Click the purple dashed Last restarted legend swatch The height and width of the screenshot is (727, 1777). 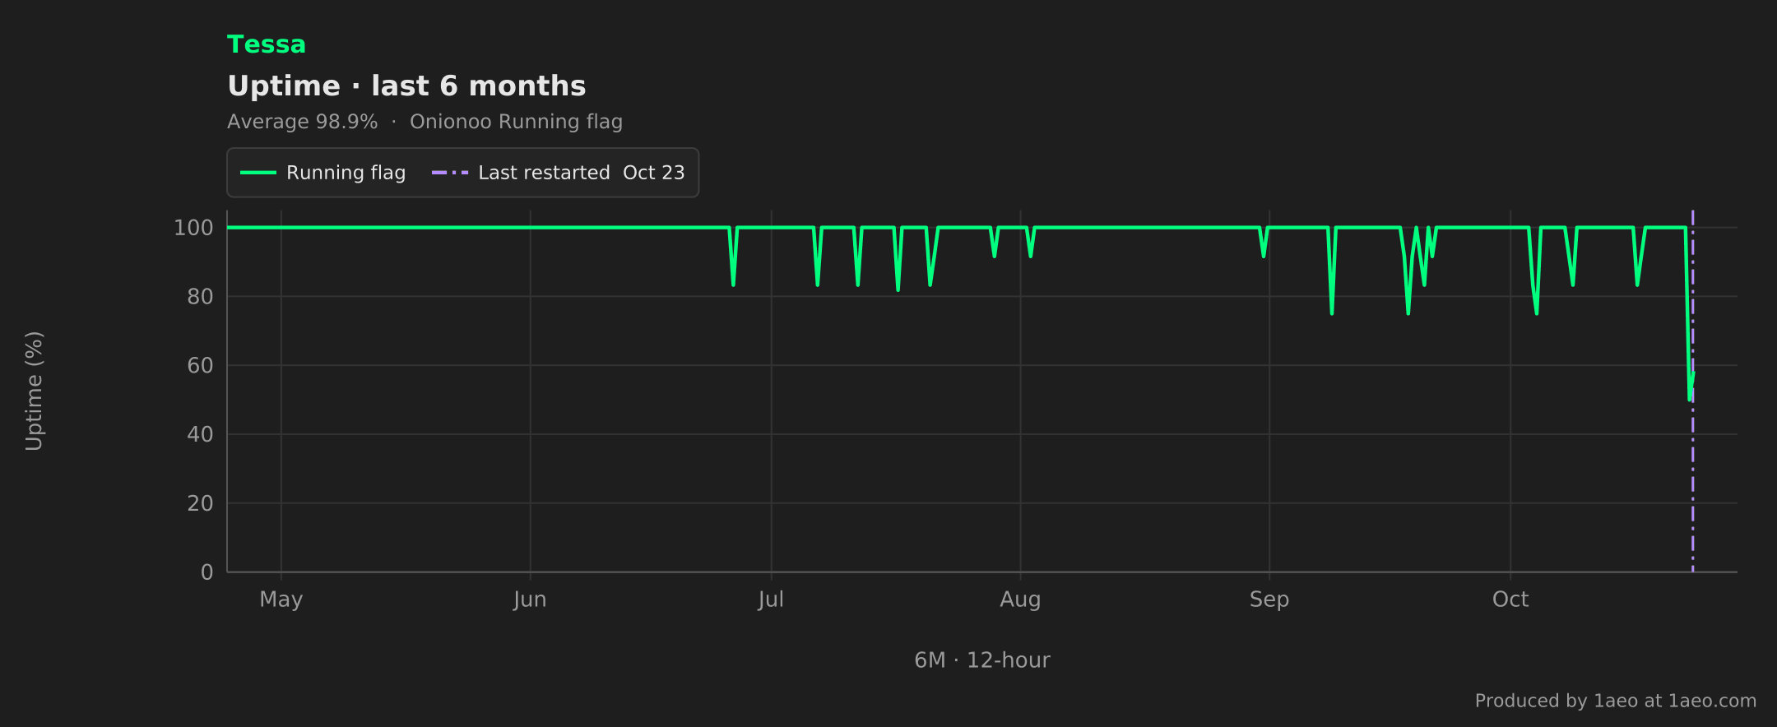[x=450, y=173]
